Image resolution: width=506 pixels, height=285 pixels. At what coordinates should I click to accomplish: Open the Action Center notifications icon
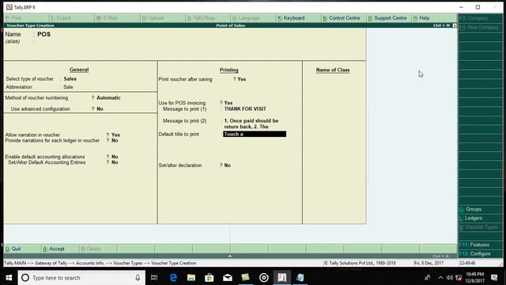[x=494, y=278]
